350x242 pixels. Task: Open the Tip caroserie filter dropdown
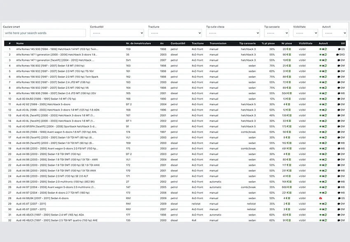click(277, 33)
